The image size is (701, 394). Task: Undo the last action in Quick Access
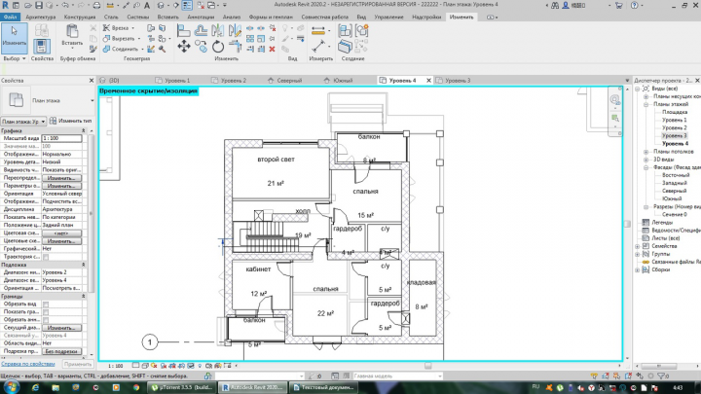(x=66, y=6)
